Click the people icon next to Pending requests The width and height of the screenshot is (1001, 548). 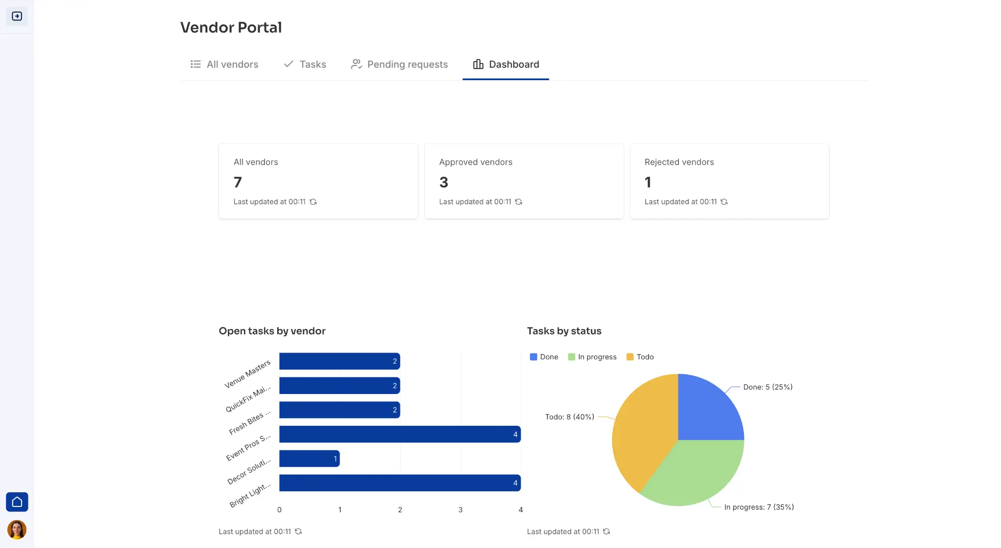(356, 64)
